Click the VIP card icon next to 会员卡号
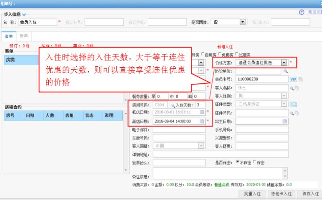This screenshot has height=200, width=322. click(x=293, y=79)
